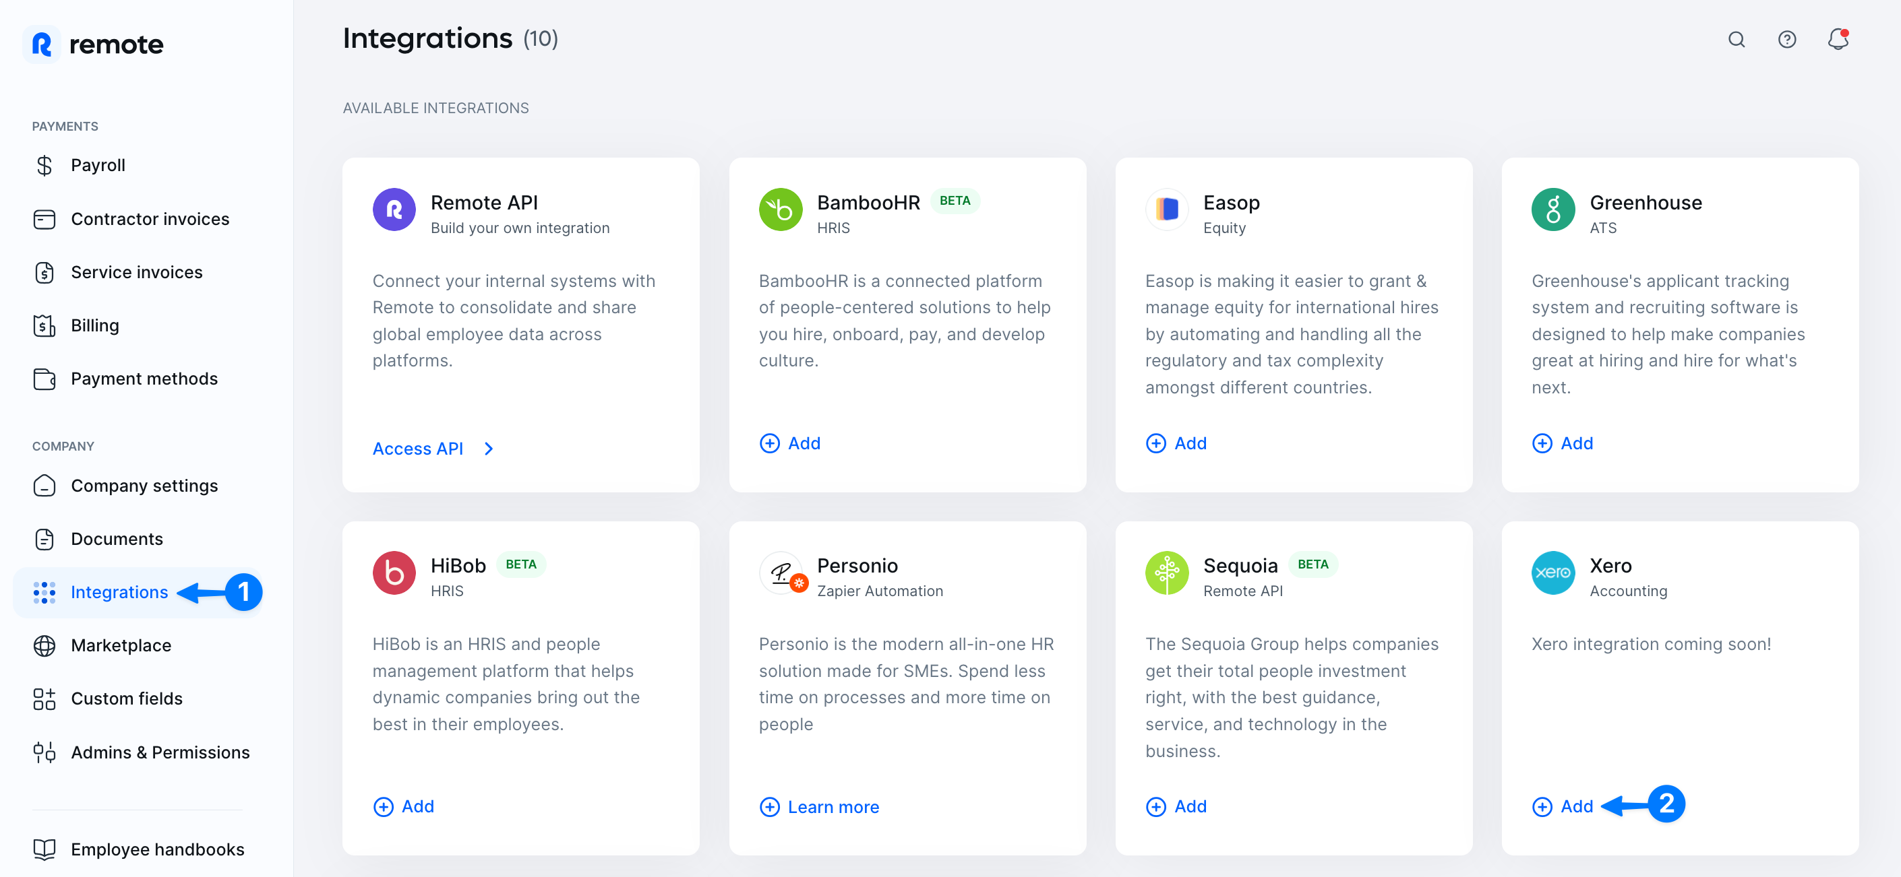
Task: Open Access API on the Remote API card
Action: 418,448
